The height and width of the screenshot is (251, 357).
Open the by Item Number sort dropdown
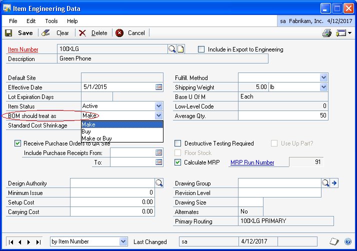tap(123, 241)
